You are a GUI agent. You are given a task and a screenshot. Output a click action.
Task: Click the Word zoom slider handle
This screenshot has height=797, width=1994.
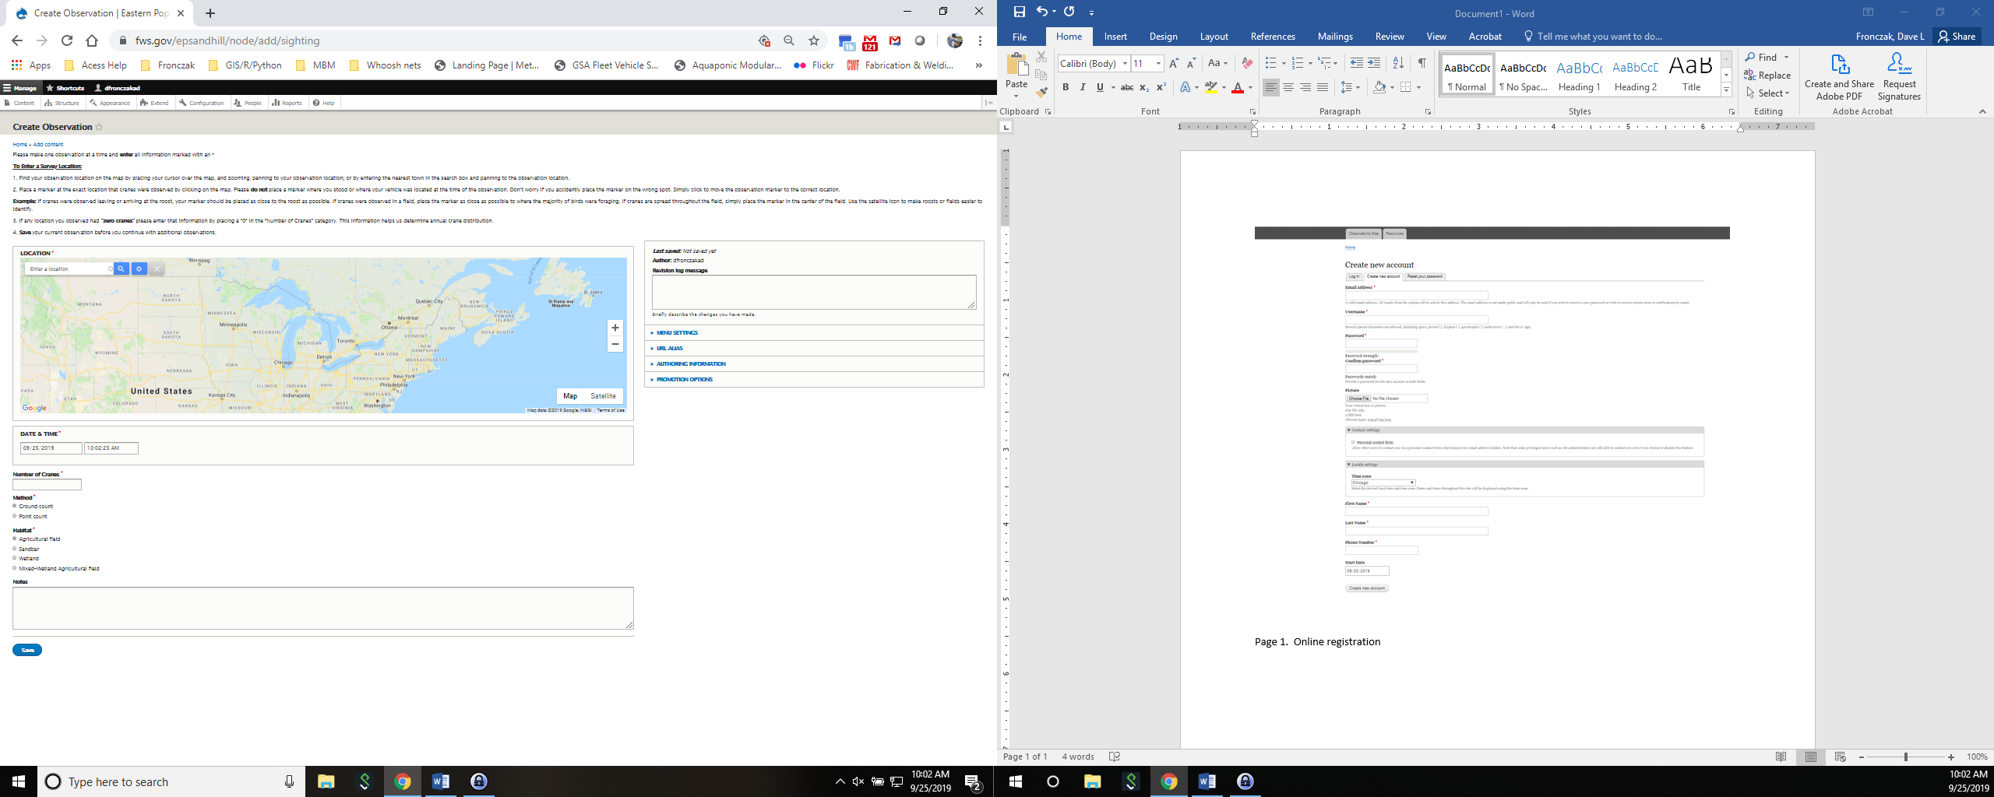pos(1906,757)
